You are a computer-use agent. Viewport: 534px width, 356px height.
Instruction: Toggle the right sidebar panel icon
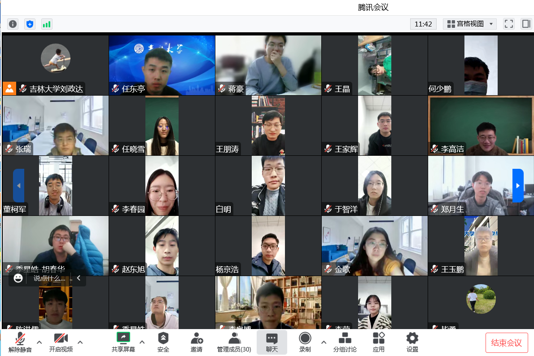pyautogui.click(x=526, y=24)
